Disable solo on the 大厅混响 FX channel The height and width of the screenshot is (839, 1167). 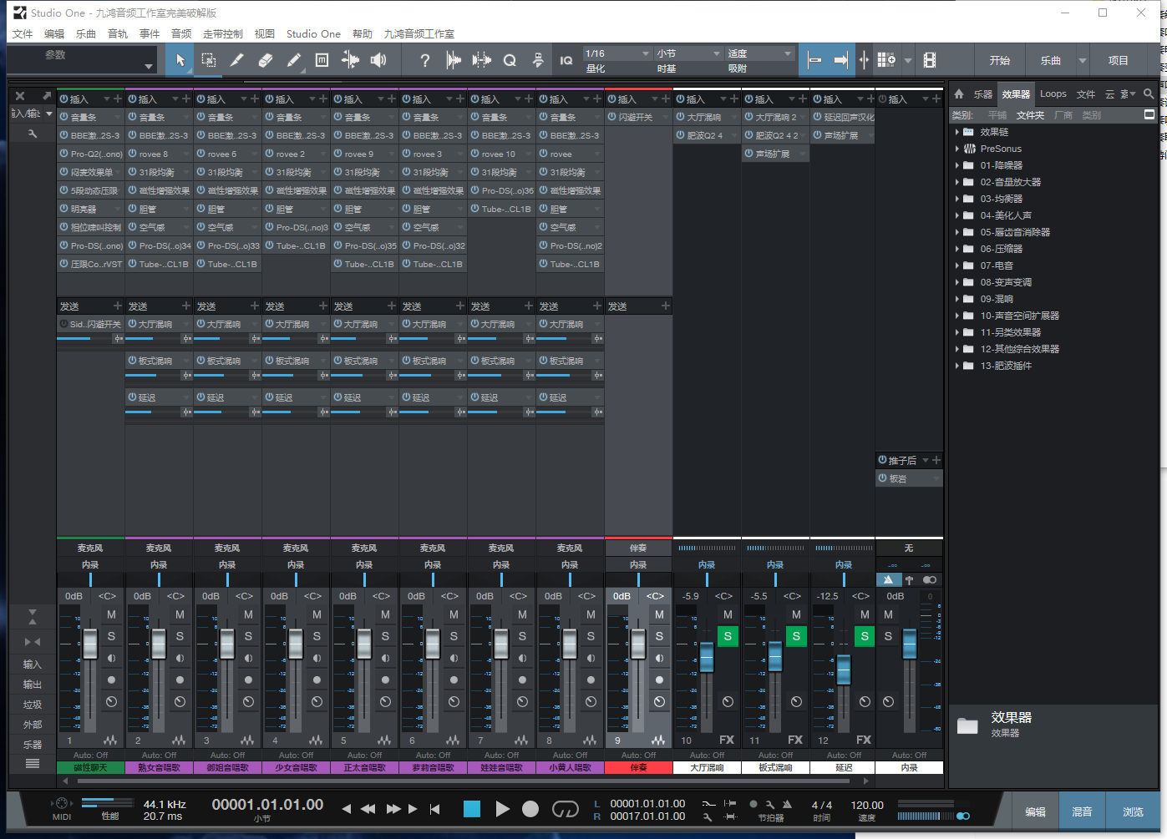728,636
